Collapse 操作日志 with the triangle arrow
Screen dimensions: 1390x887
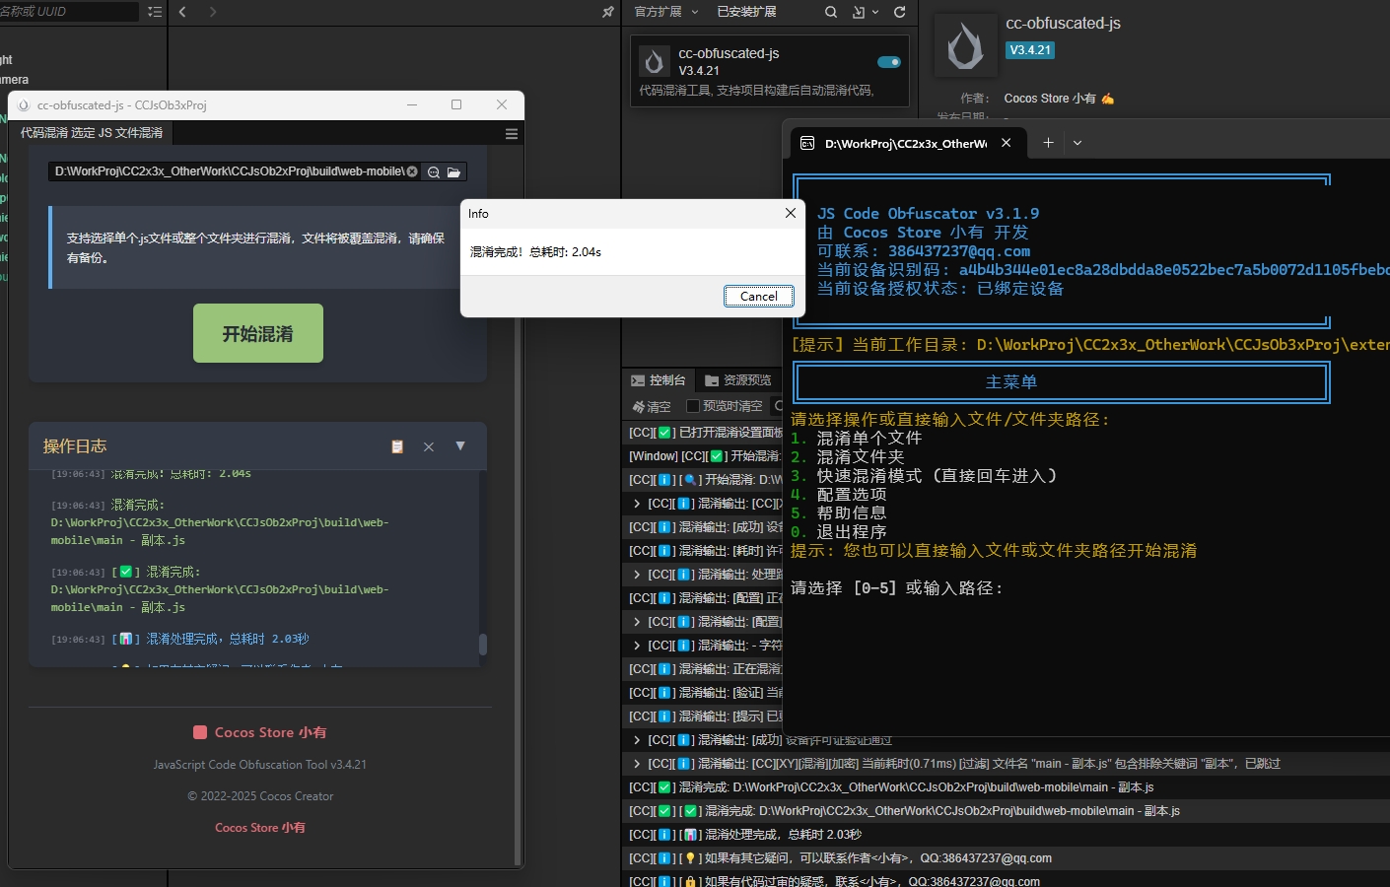(460, 445)
